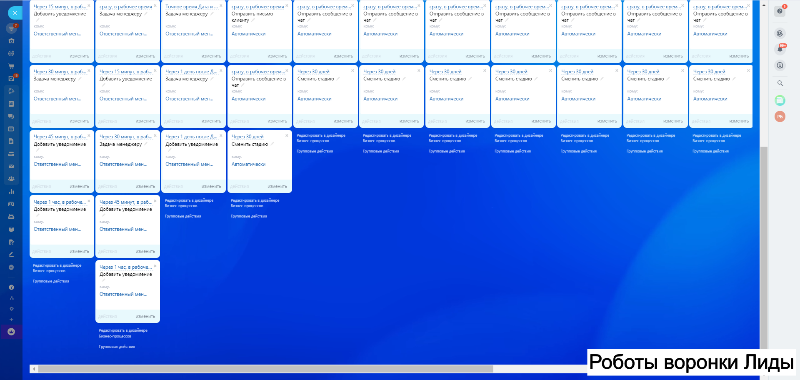Screen dimensions: 800x380
Task: Click 'Редактировать в дизайнере Бизнес-процессов' in the leftmost column
Action: tap(57, 268)
